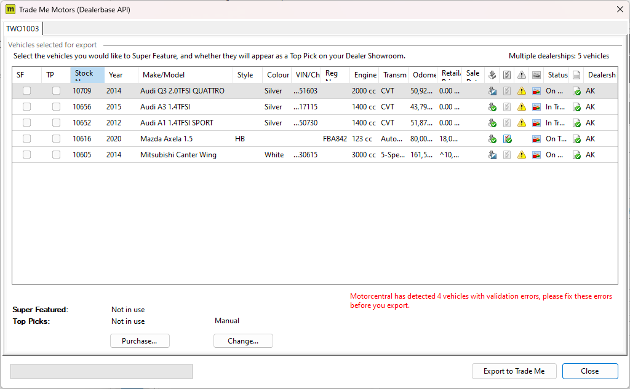This screenshot has width=630, height=389.
Task: Sort by the Year column header
Action: point(121,75)
